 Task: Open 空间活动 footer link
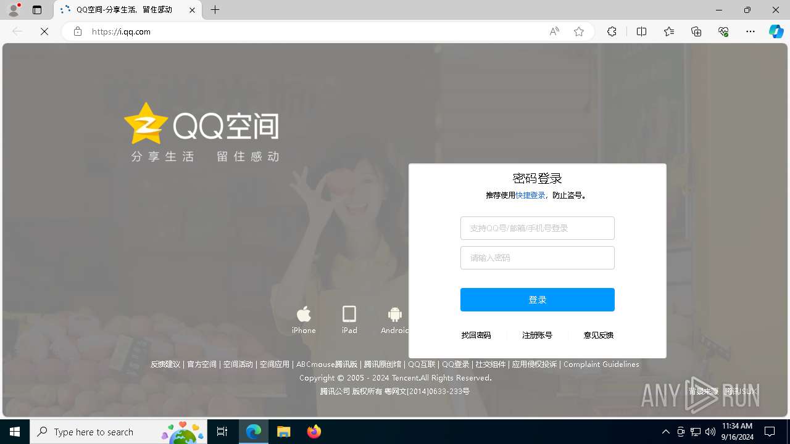[x=238, y=364]
